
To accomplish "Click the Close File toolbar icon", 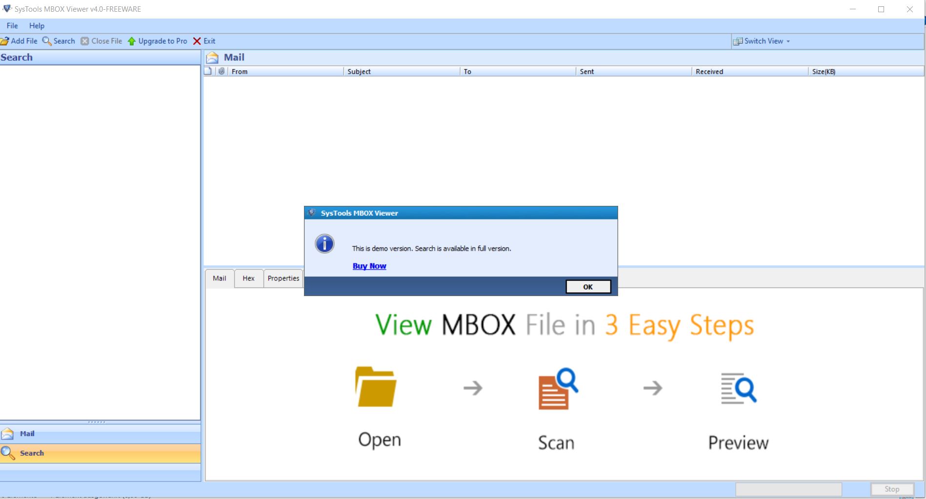I will [85, 41].
